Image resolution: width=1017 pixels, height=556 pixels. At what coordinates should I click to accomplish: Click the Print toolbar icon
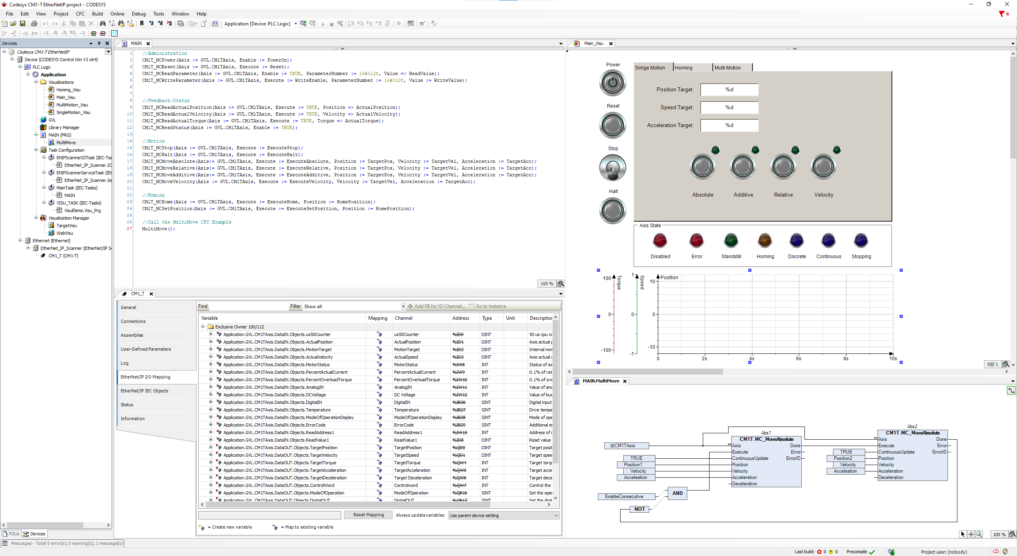34,23
